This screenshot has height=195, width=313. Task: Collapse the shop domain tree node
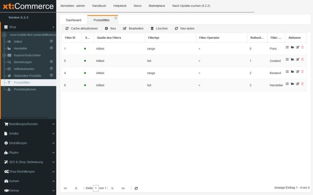pos(4,35)
